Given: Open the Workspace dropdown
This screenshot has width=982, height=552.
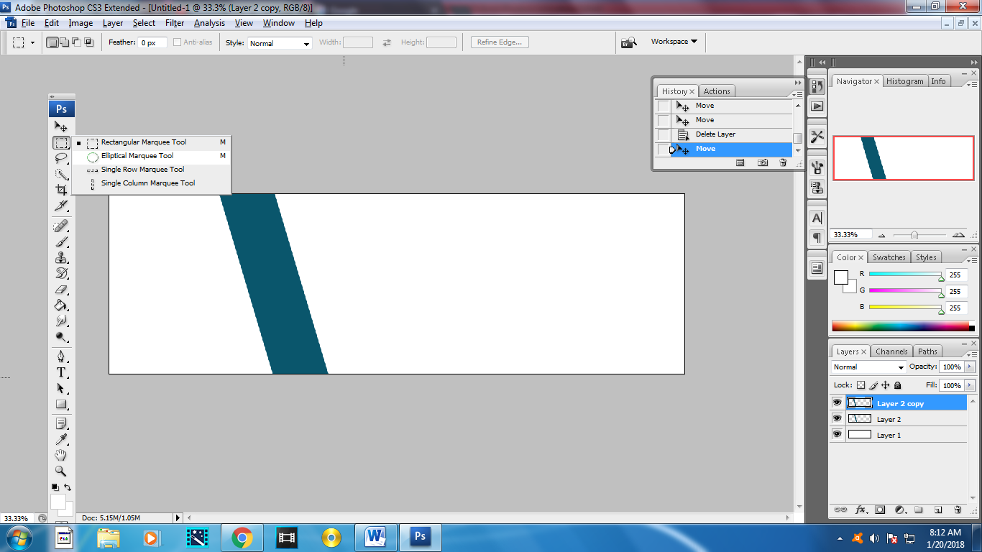Looking at the screenshot, I should coord(674,42).
